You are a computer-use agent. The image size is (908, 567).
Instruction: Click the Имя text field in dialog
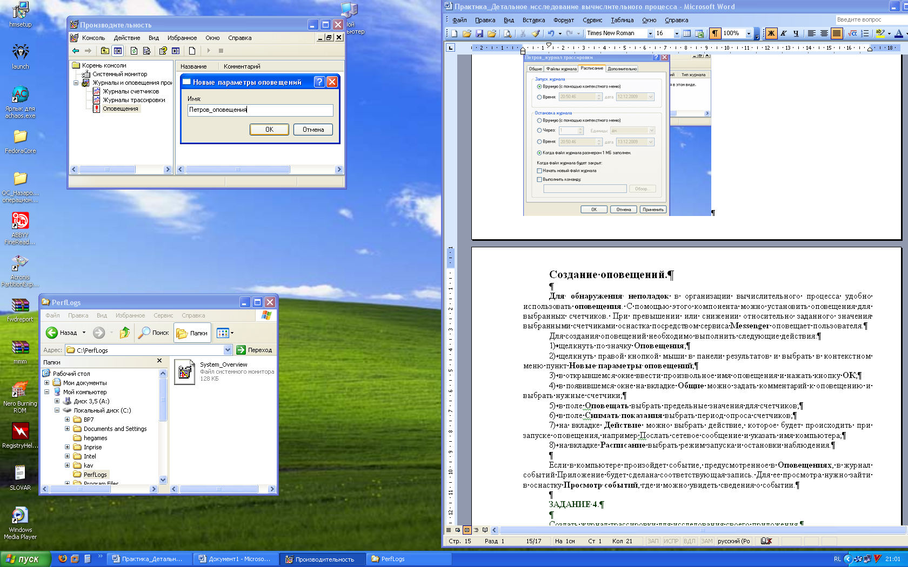(x=260, y=110)
